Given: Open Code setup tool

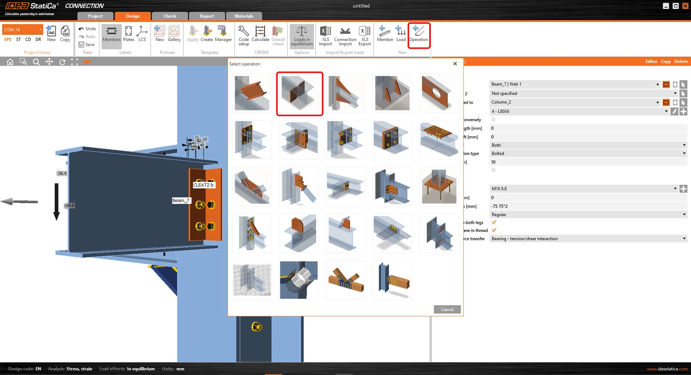Looking at the screenshot, I should tap(244, 35).
